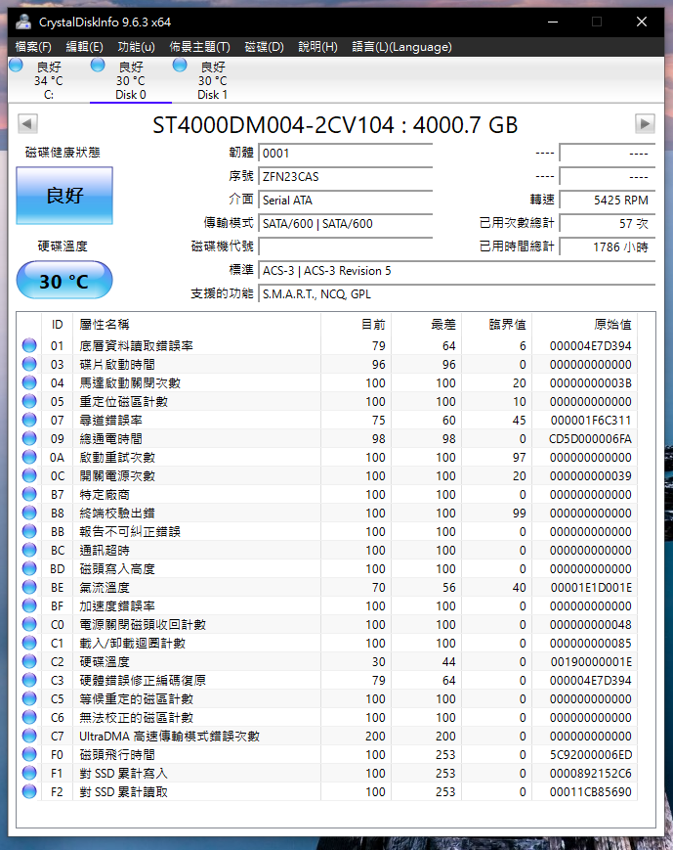Click the 臨界值 column header
The image size is (673, 850).
tap(496, 324)
